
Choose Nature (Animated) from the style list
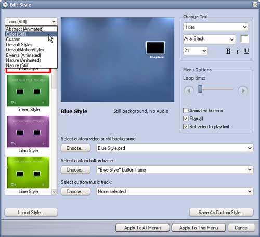[x=23, y=60]
